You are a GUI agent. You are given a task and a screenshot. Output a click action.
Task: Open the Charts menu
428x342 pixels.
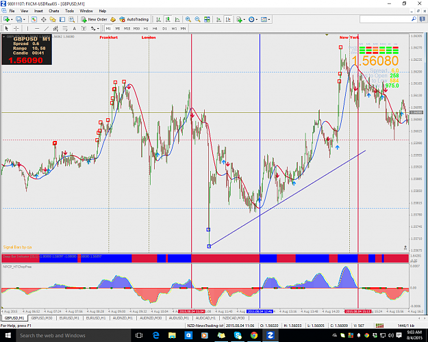(x=54, y=11)
